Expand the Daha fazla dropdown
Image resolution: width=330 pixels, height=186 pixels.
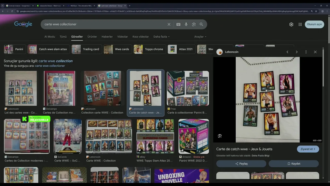(161, 37)
